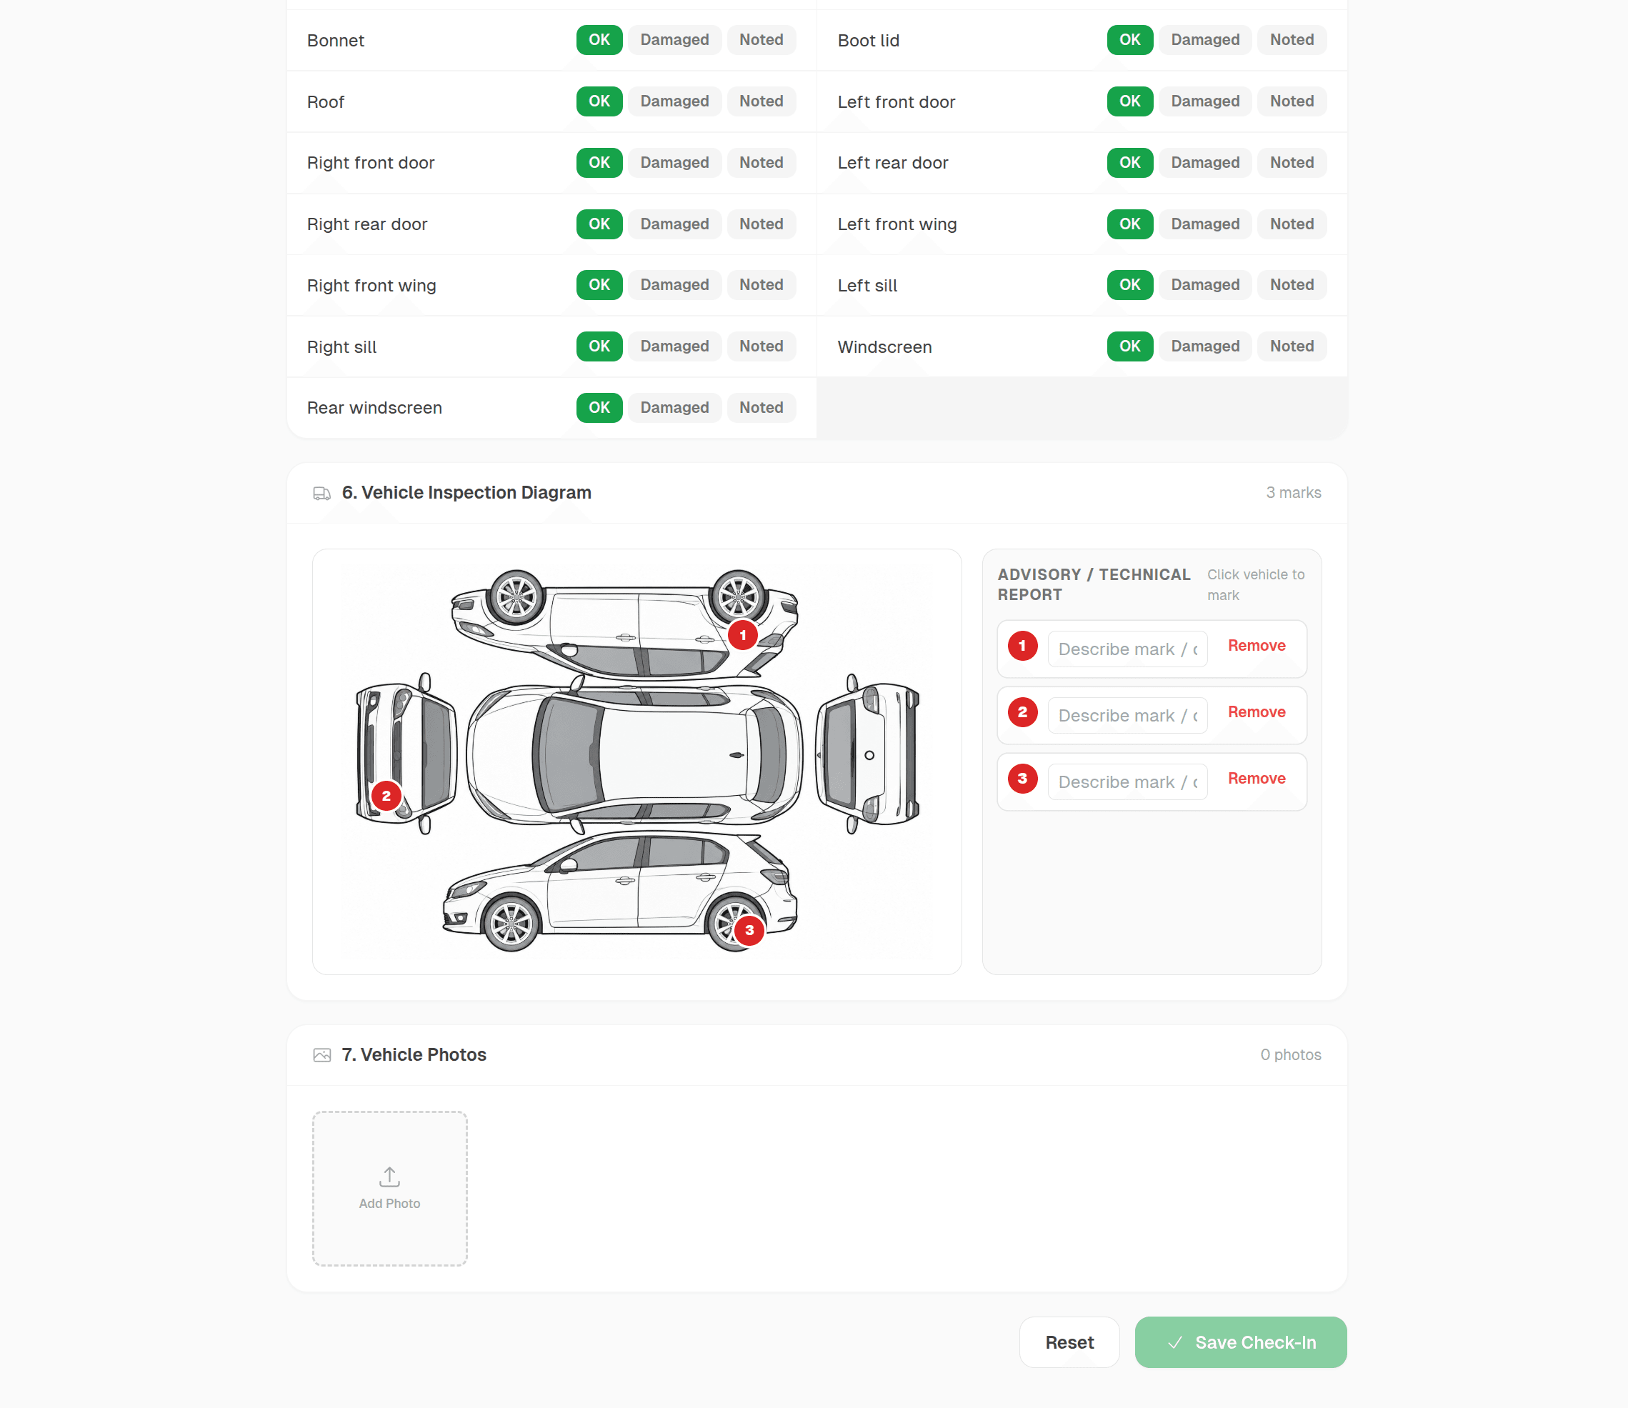Mark Left front wing as Noted
Viewport: 1628px width, 1408px height.
pos(1292,224)
